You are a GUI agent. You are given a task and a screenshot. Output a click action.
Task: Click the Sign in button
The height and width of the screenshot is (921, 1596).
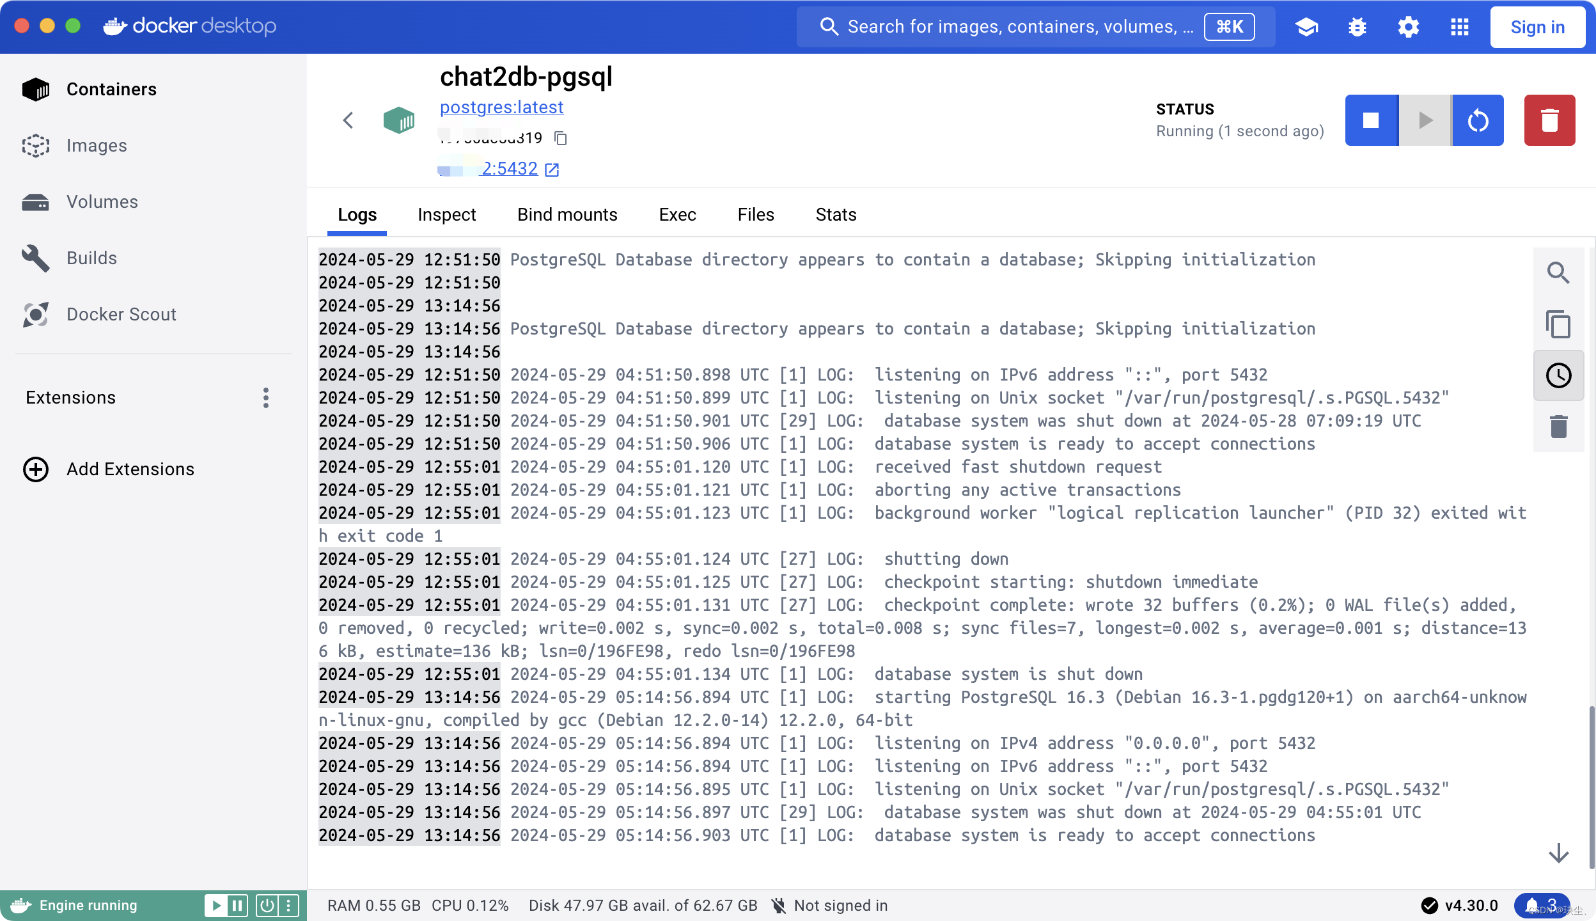(1538, 27)
